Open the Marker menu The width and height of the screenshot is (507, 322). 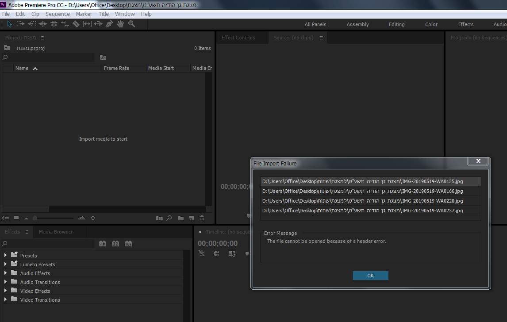(x=84, y=14)
